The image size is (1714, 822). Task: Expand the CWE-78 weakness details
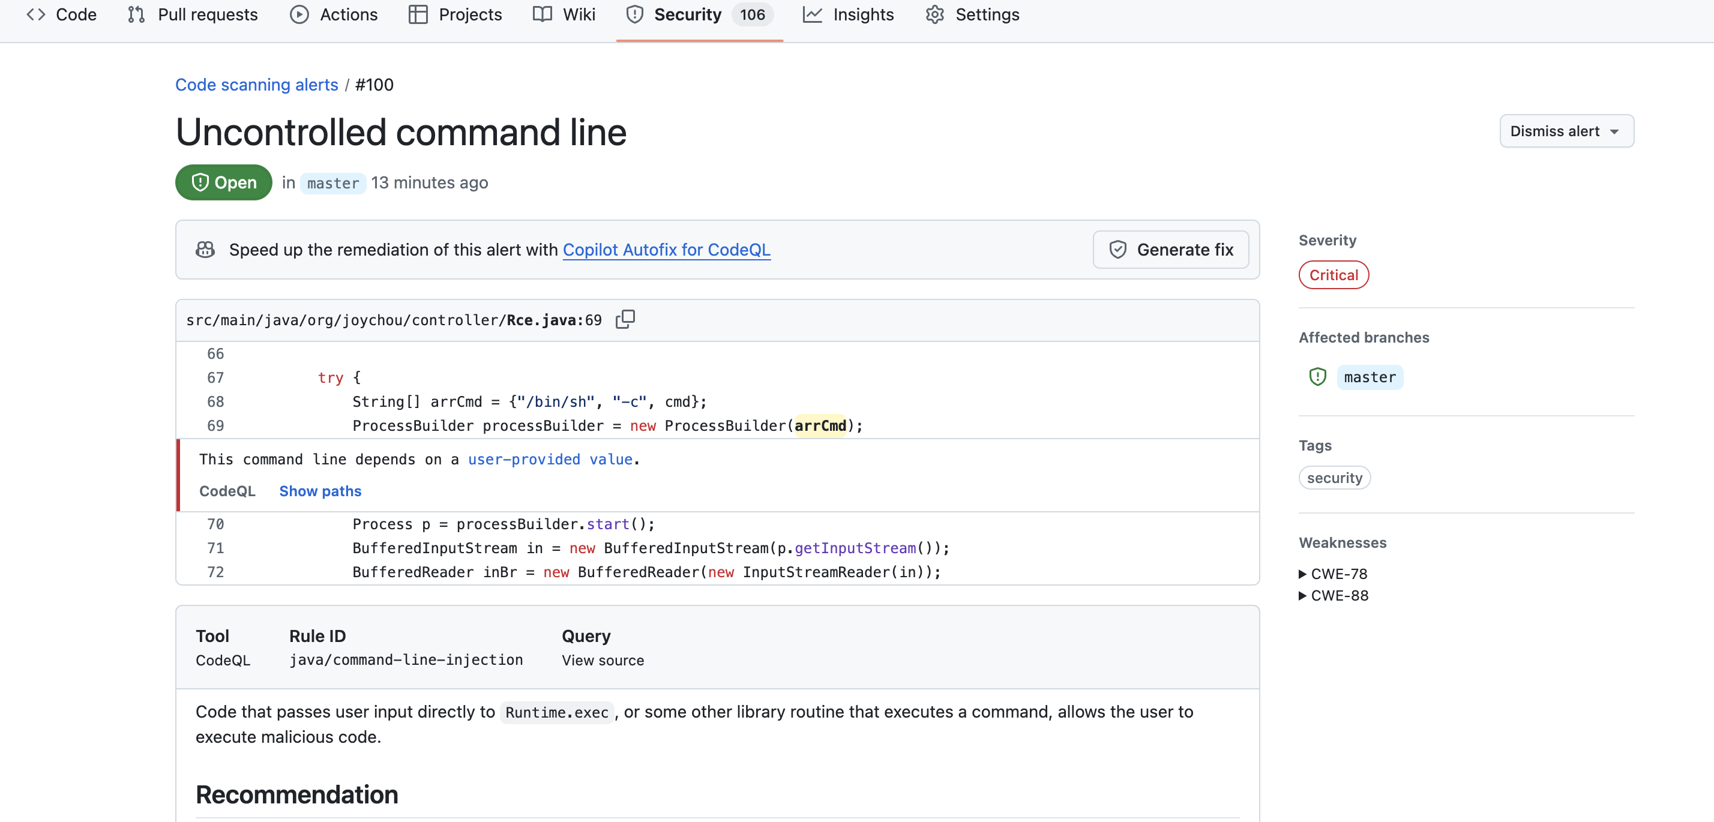(x=1332, y=573)
